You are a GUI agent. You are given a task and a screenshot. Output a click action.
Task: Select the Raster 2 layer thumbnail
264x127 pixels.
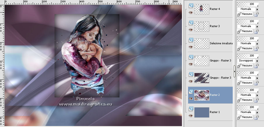click(202, 95)
